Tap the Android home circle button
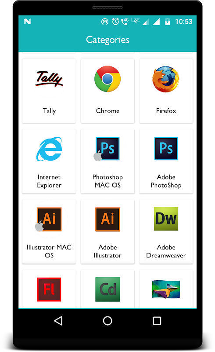 pos(107,321)
